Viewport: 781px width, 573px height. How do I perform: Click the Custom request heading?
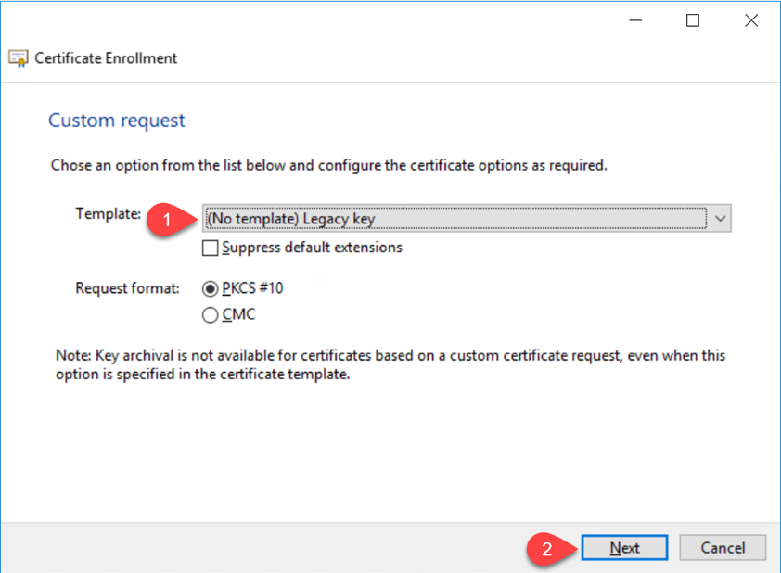117,121
